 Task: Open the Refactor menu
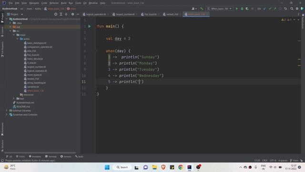[x=54, y=3]
